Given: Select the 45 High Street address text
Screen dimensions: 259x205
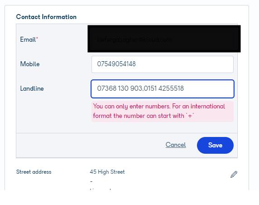Looking at the screenshot, I should point(107,172).
